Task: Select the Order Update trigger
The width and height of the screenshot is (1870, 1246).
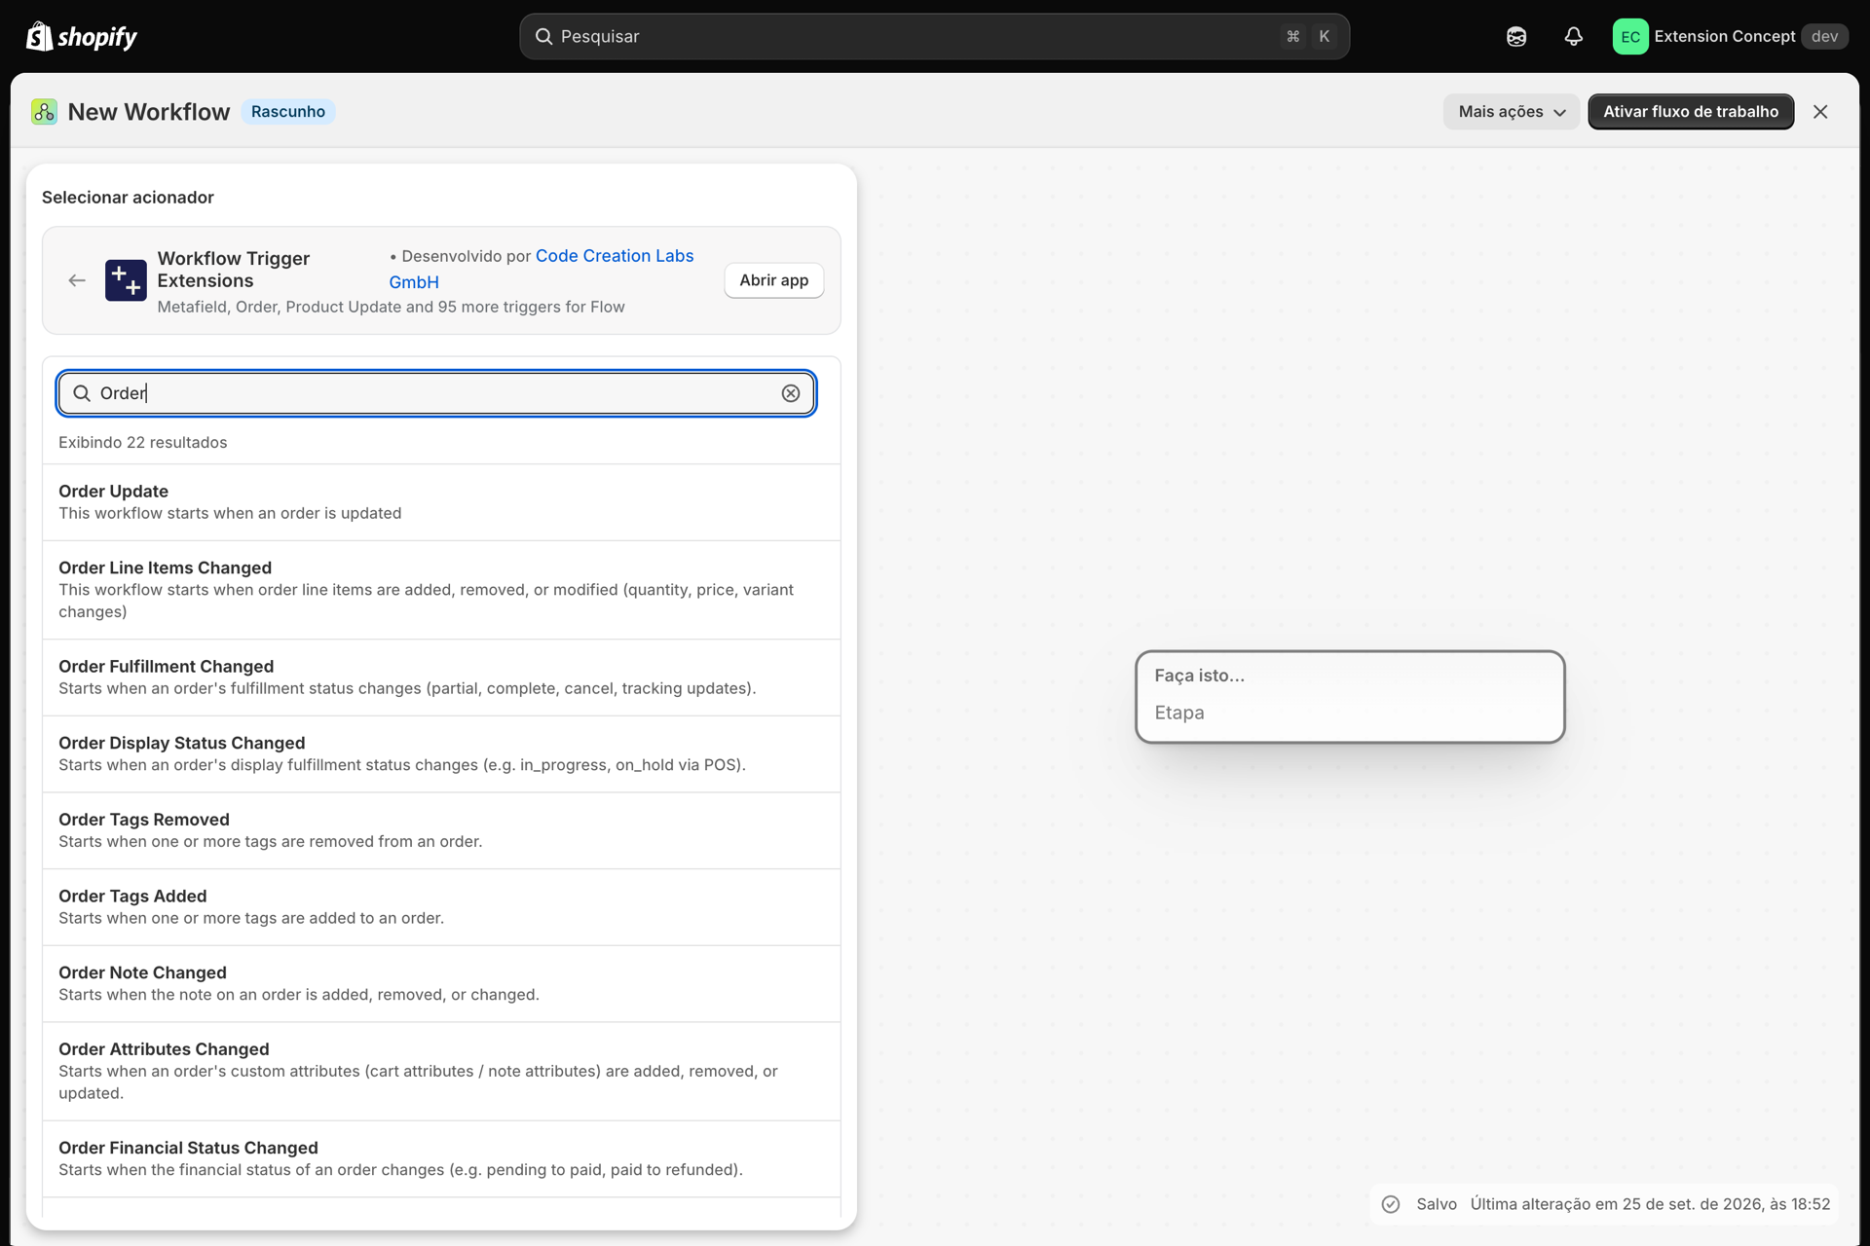Action: click(441, 502)
